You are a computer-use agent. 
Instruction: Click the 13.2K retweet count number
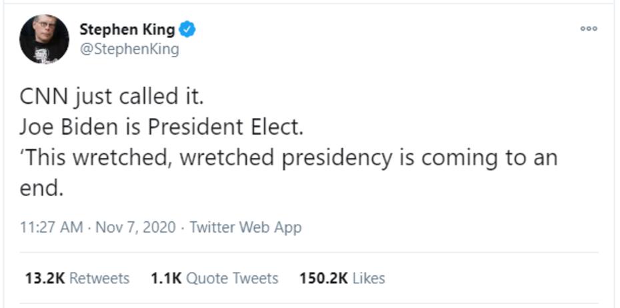coord(45,278)
